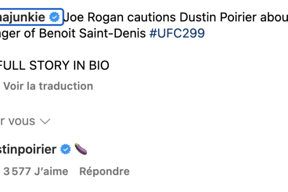Image resolution: width=288 pixels, height=192 pixels.
Task: Click the word "Poirier" in caption
Action: click(x=238, y=17)
